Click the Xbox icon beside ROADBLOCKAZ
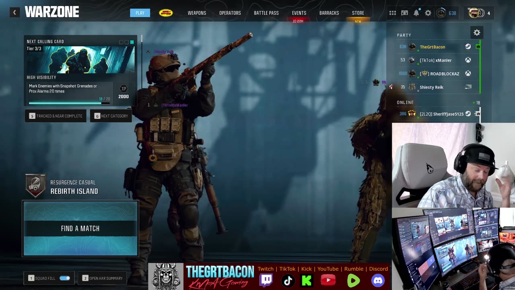Image resolution: width=515 pixels, height=290 pixels. [x=468, y=74]
